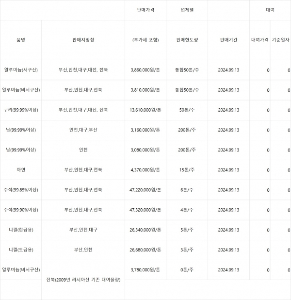Select the 26,680,000원/톤 price cell
Image resolution: width=291 pixels, height=300 pixels.
145,250
